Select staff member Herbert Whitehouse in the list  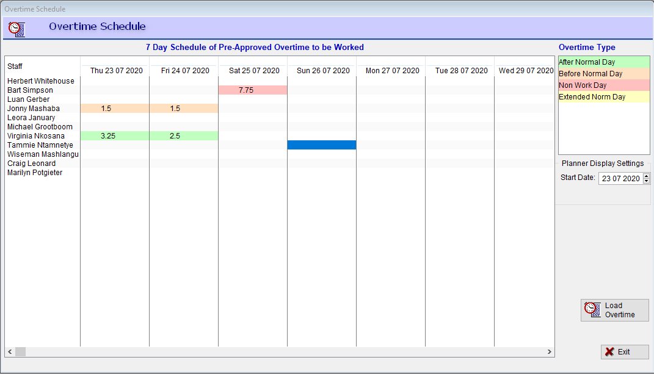coord(41,81)
